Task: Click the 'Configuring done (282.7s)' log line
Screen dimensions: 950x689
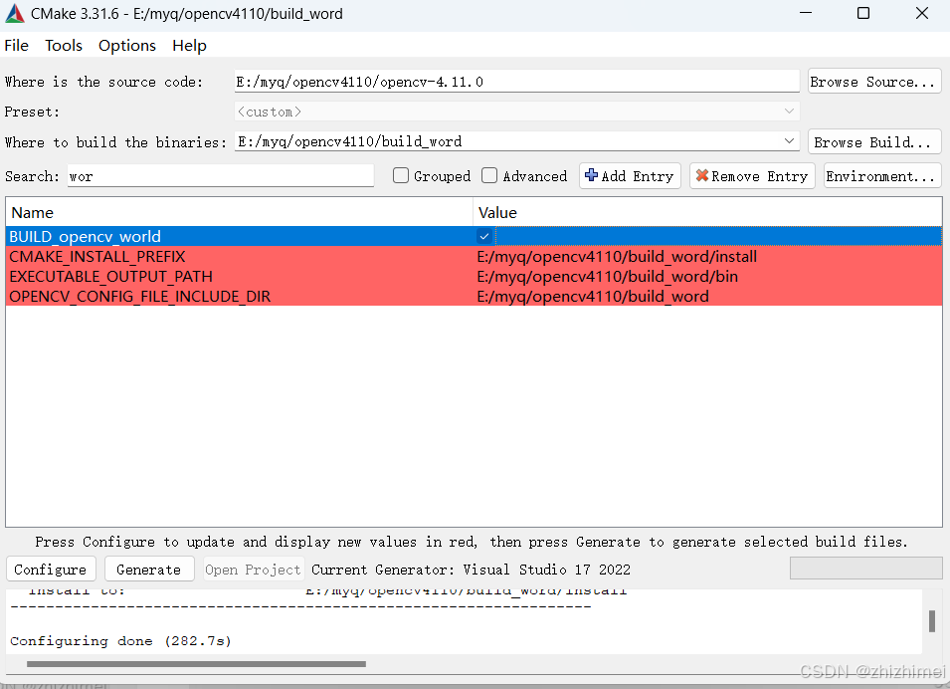Action: coord(120,641)
